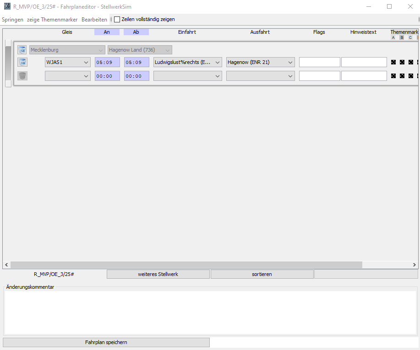Click the StellwerkSim app icon in title bar

7,6
